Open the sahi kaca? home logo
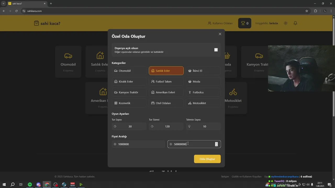The image size is (335, 188). point(47,23)
